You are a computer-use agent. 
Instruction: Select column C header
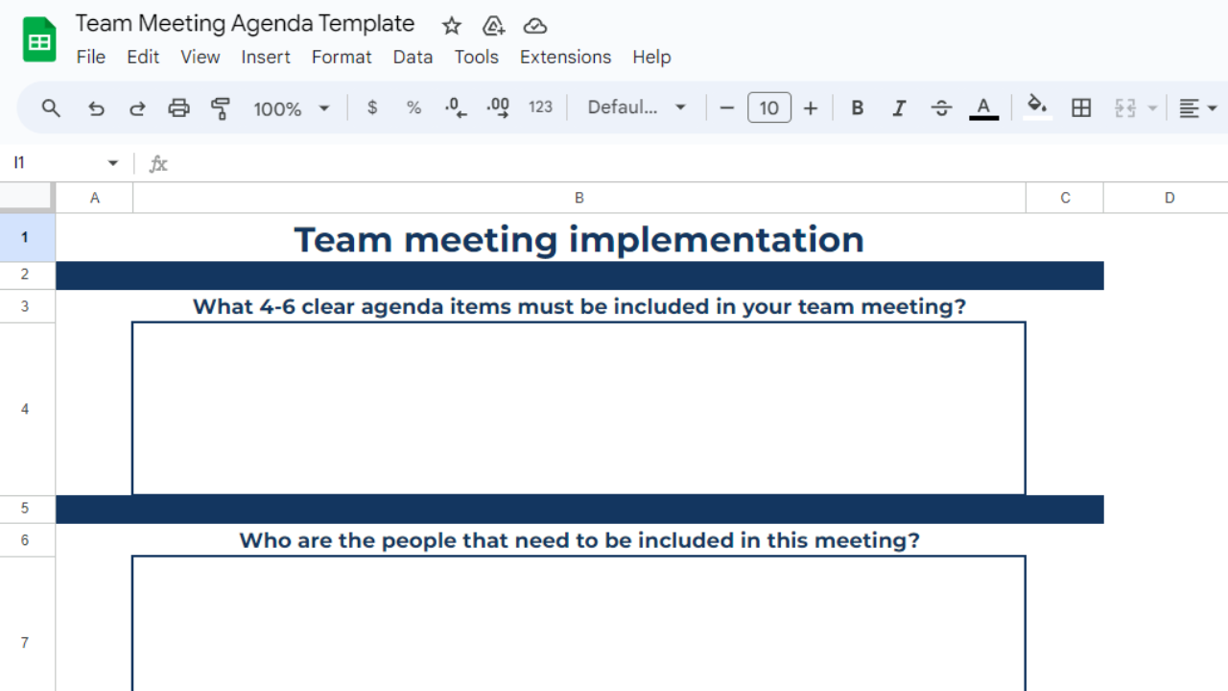(x=1065, y=198)
